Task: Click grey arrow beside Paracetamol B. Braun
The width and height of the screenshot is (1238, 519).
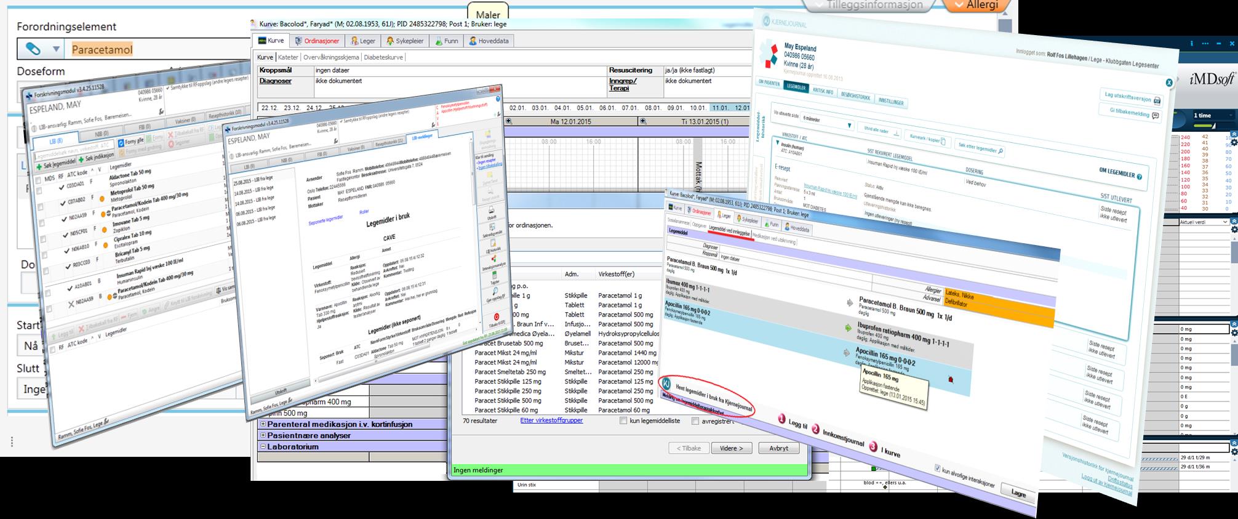Action: point(850,303)
